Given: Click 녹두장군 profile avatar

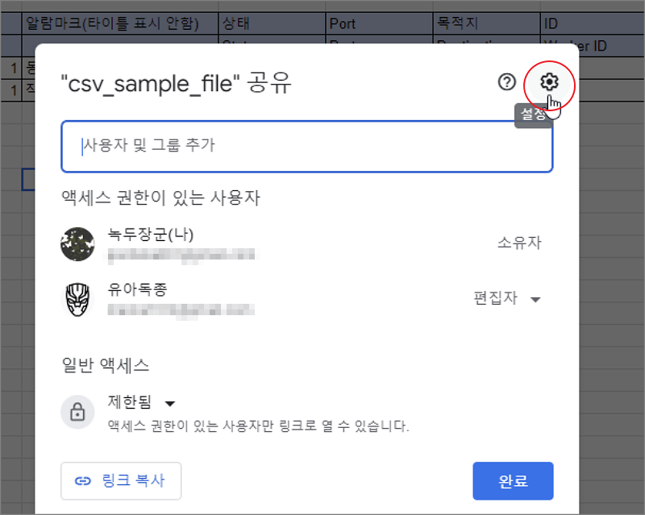Looking at the screenshot, I should coord(78,244).
